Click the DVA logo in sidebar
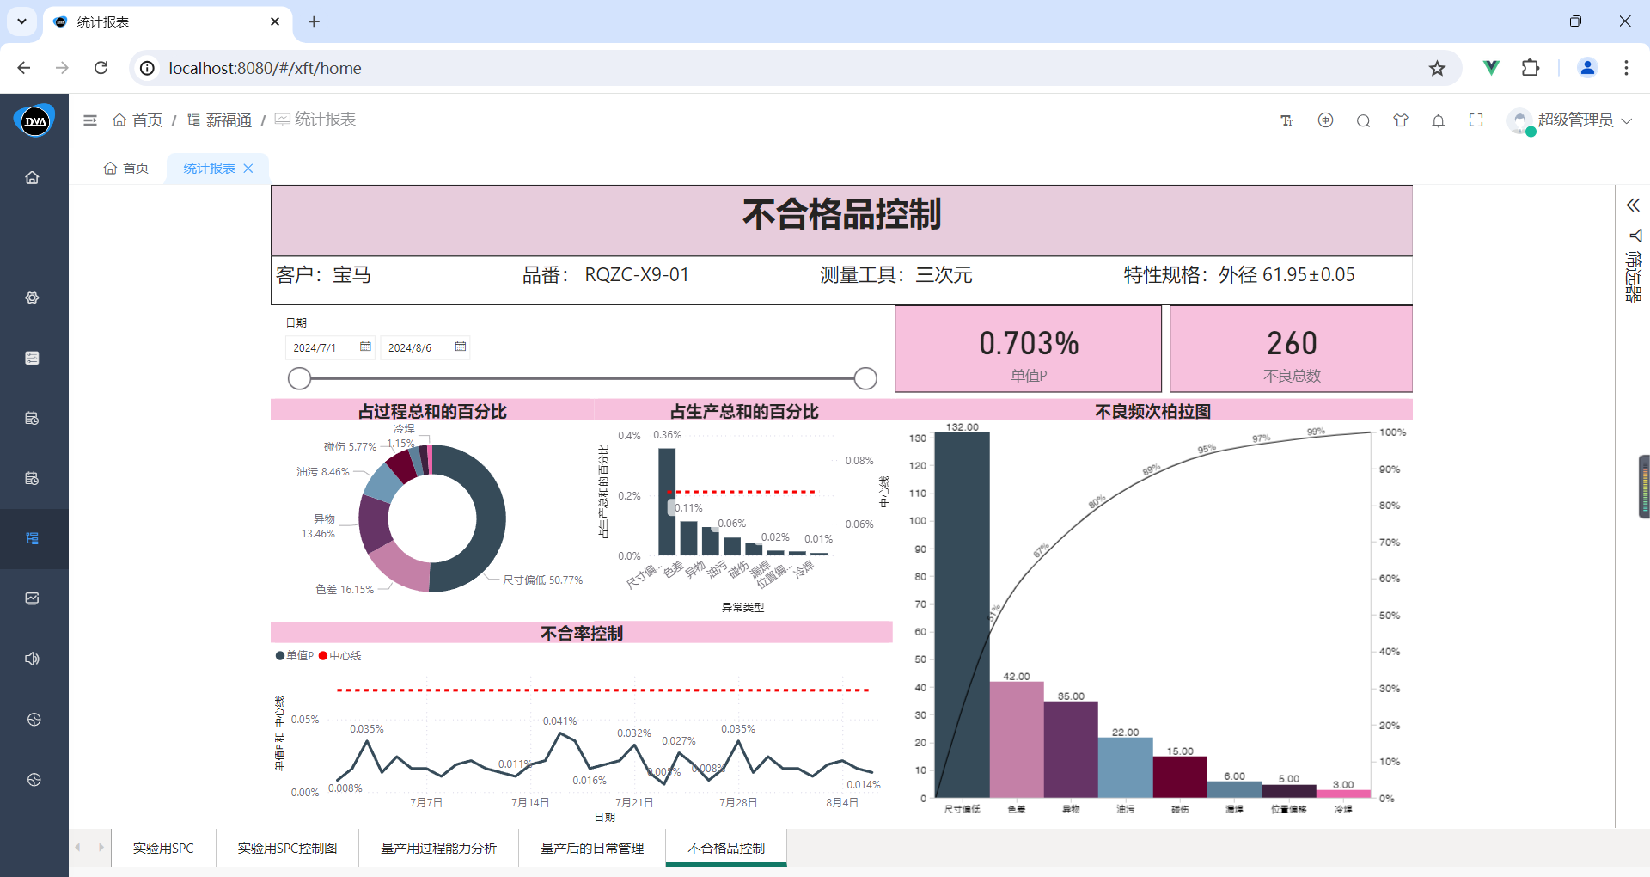Screen dimensions: 1650x877 [x=34, y=120]
